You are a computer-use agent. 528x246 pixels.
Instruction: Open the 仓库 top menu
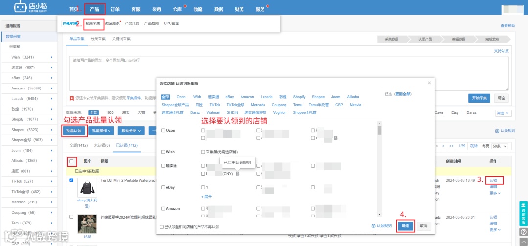pyautogui.click(x=177, y=9)
